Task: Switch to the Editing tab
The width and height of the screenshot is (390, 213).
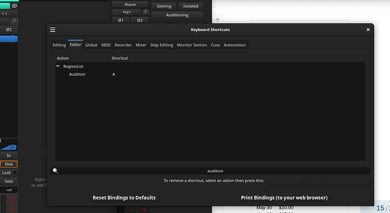Action: click(59, 45)
